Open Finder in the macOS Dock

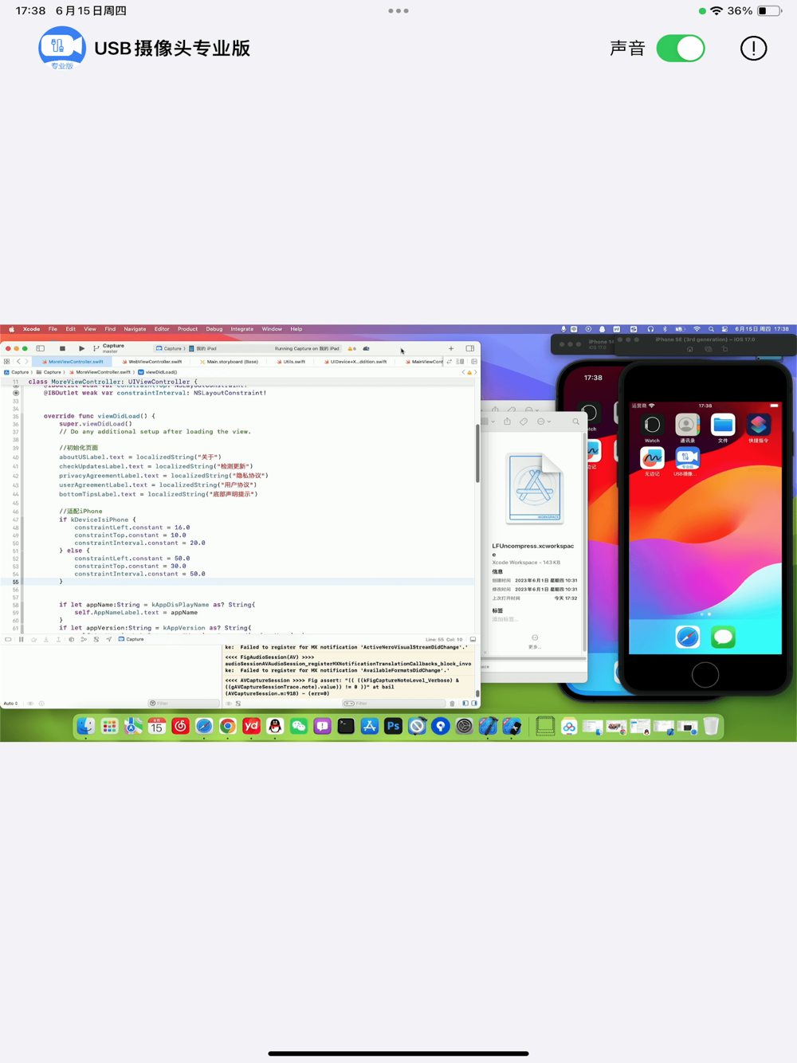(85, 726)
